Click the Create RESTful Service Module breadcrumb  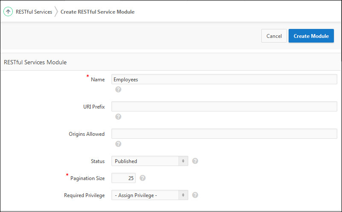[x=97, y=12]
